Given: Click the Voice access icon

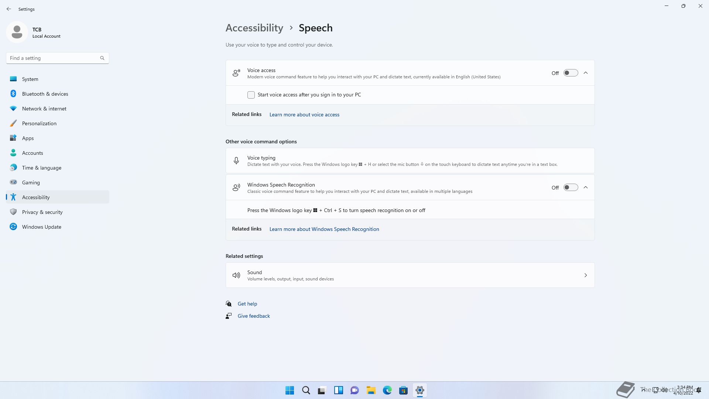Looking at the screenshot, I should (236, 73).
